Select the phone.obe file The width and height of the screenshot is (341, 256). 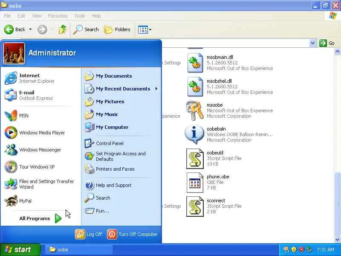[x=195, y=183]
